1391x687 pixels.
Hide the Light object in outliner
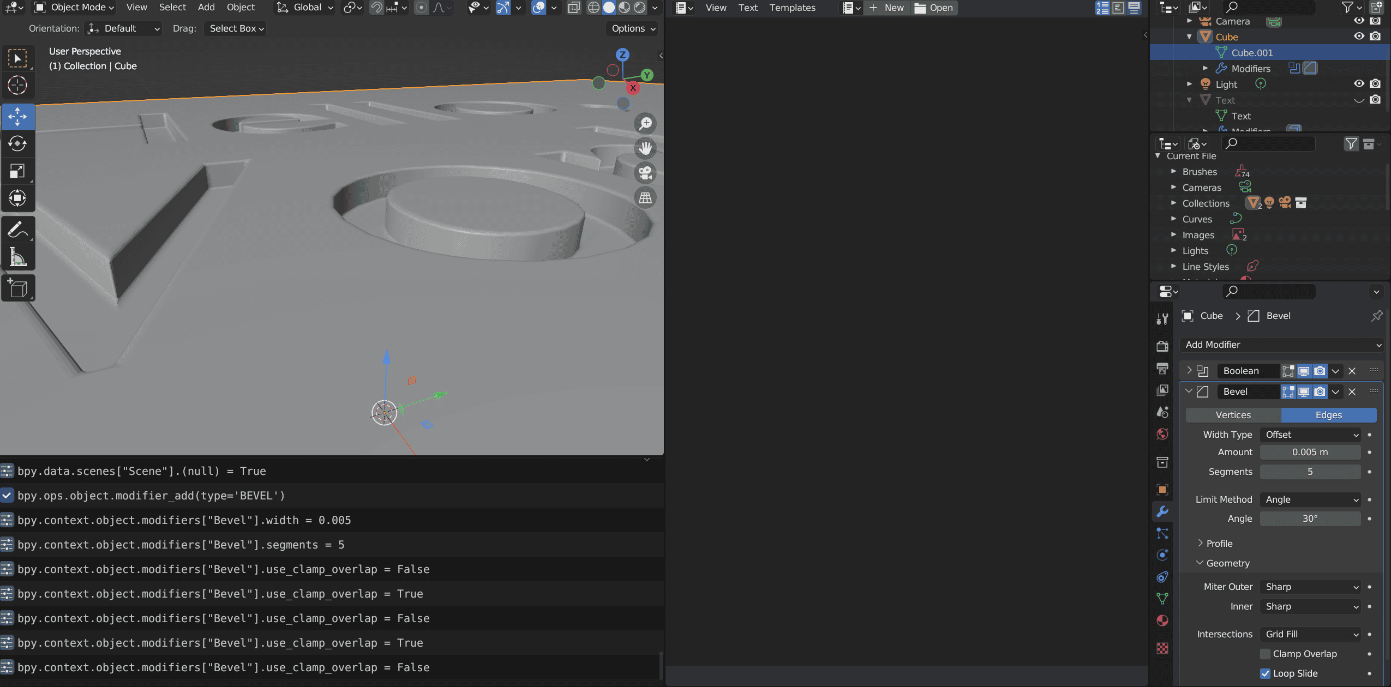1359,83
